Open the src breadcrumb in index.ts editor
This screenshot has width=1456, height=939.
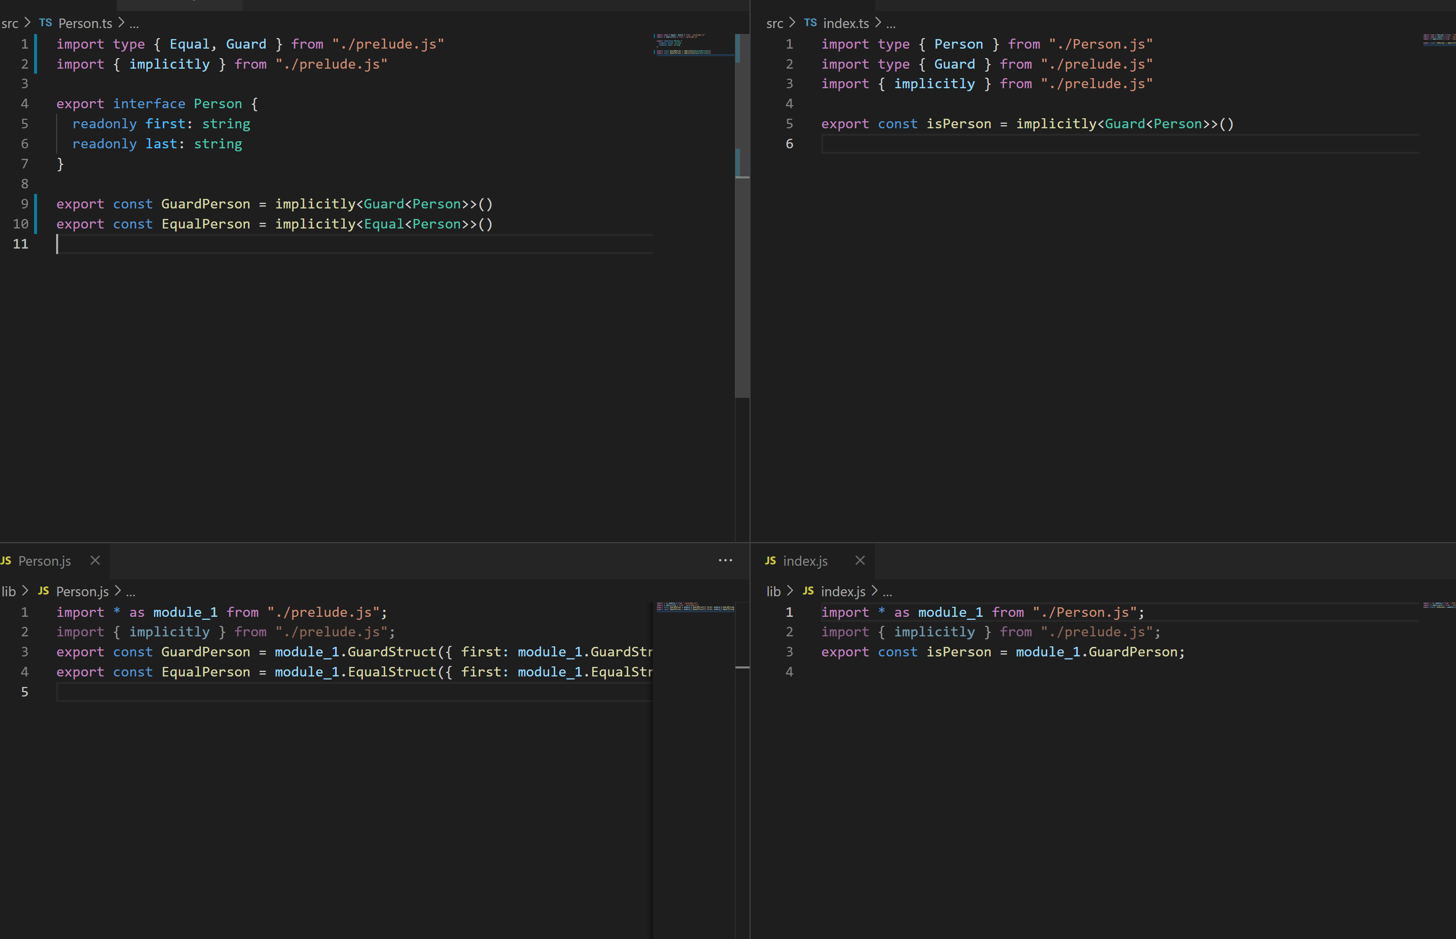tap(774, 23)
